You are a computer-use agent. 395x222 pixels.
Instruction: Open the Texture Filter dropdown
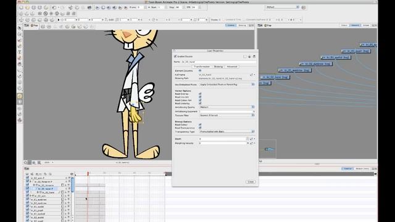[227, 115]
